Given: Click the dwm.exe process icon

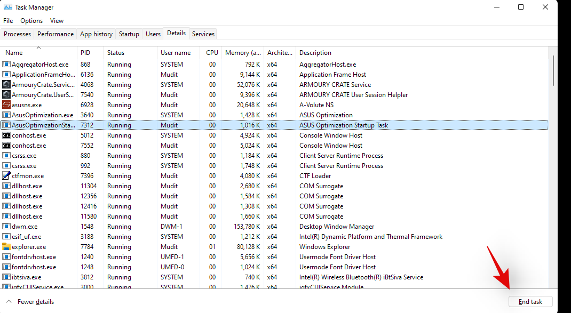Looking at the screenshot, I should (6, 227).
